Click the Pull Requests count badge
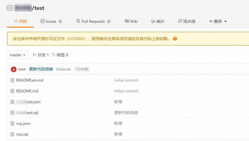The width and height of the screenshot is (249, 141). click(109, 21)
